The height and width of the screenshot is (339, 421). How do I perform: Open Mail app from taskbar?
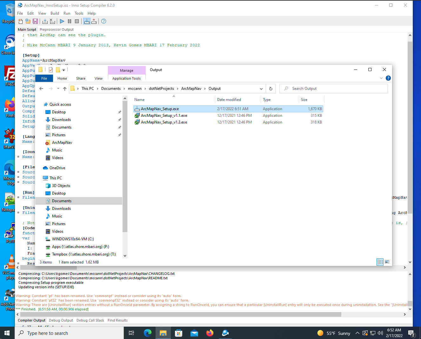(194, 333)
